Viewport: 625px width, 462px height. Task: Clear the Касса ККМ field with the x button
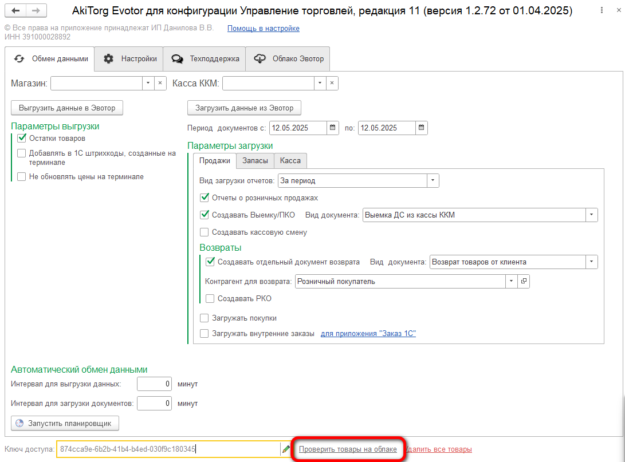(x=332, y=83)
